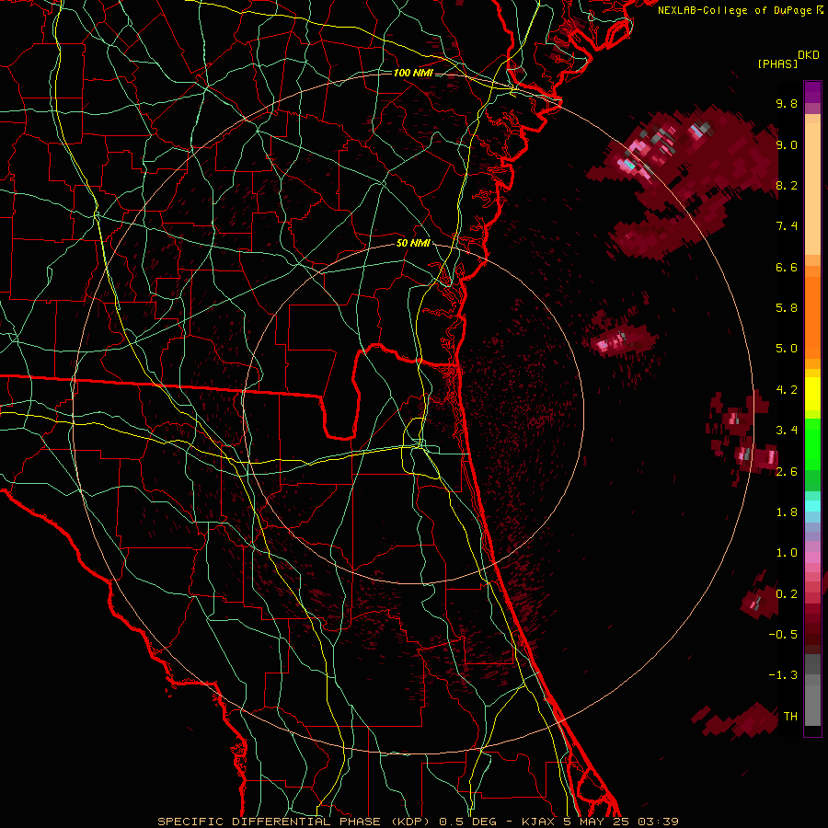Click the 50 NMI range ring label

pos(413,244)
